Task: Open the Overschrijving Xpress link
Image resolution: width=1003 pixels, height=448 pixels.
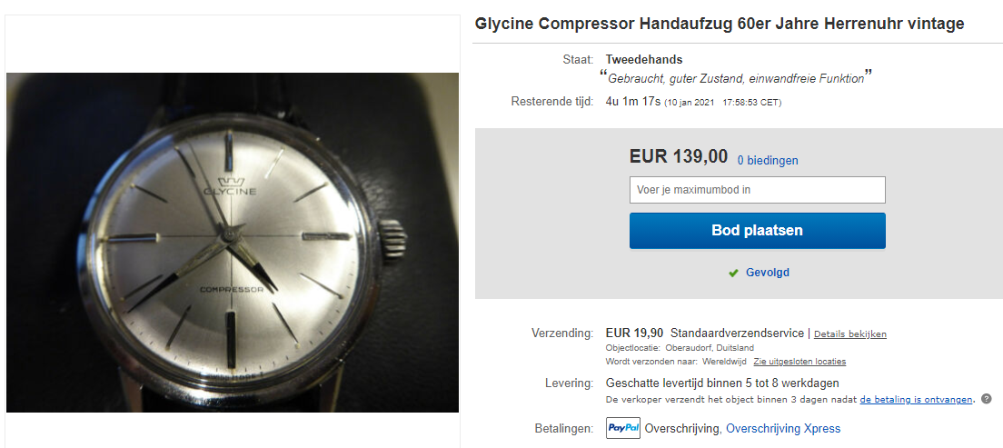Action: (x=783, y=429)
